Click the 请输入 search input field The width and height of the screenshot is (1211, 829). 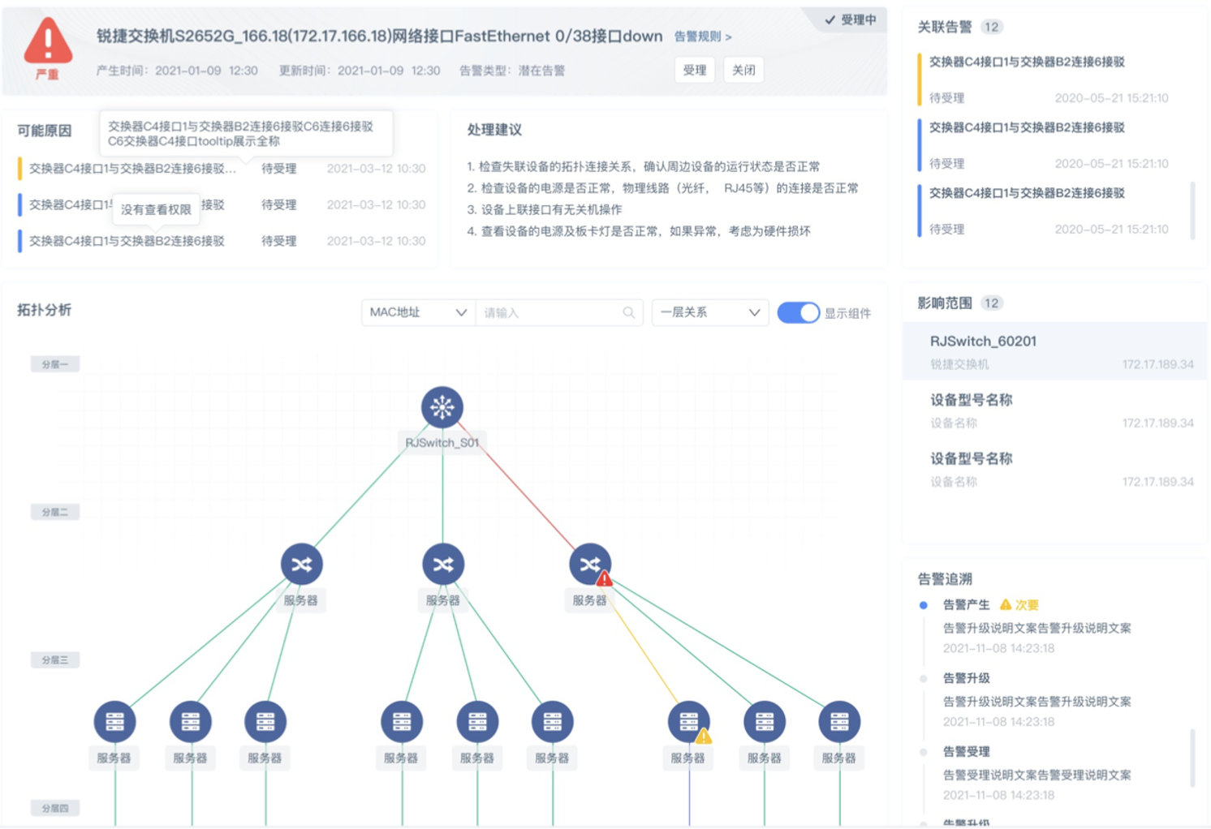click(x=550, y=312)
